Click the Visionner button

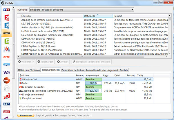(x=25, y=62)
